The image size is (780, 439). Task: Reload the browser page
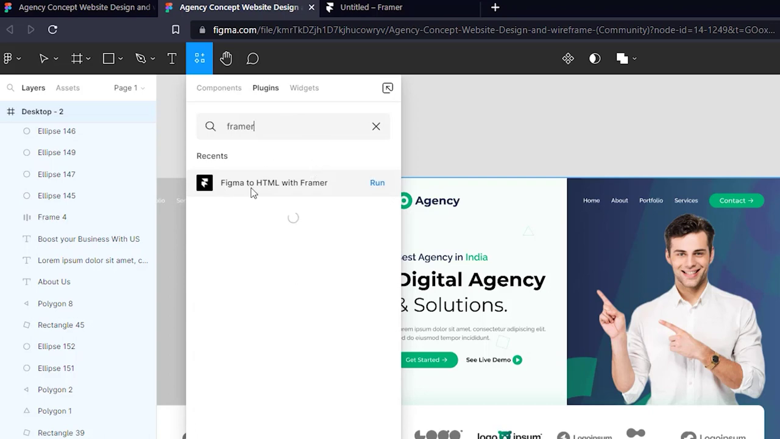coord(52,29)
